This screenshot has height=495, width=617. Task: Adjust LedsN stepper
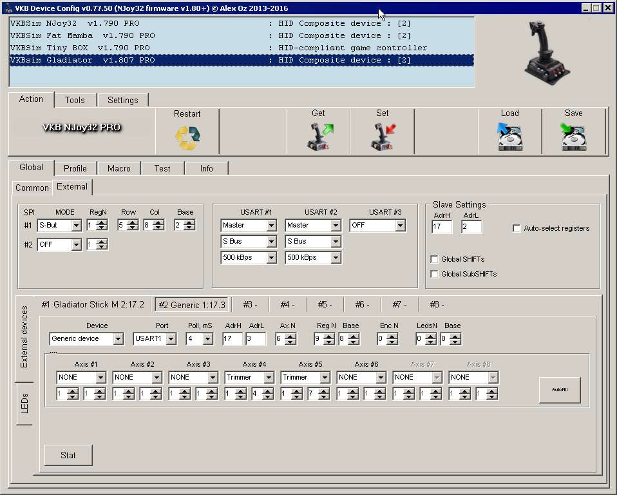431,338
